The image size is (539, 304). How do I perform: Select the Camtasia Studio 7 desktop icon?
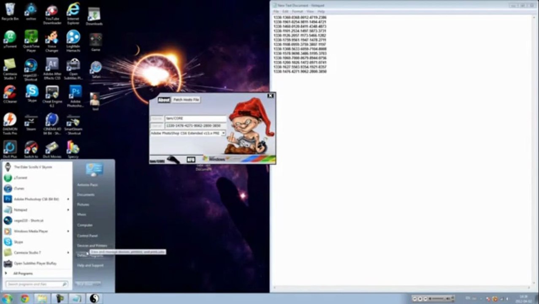(10, 68)
